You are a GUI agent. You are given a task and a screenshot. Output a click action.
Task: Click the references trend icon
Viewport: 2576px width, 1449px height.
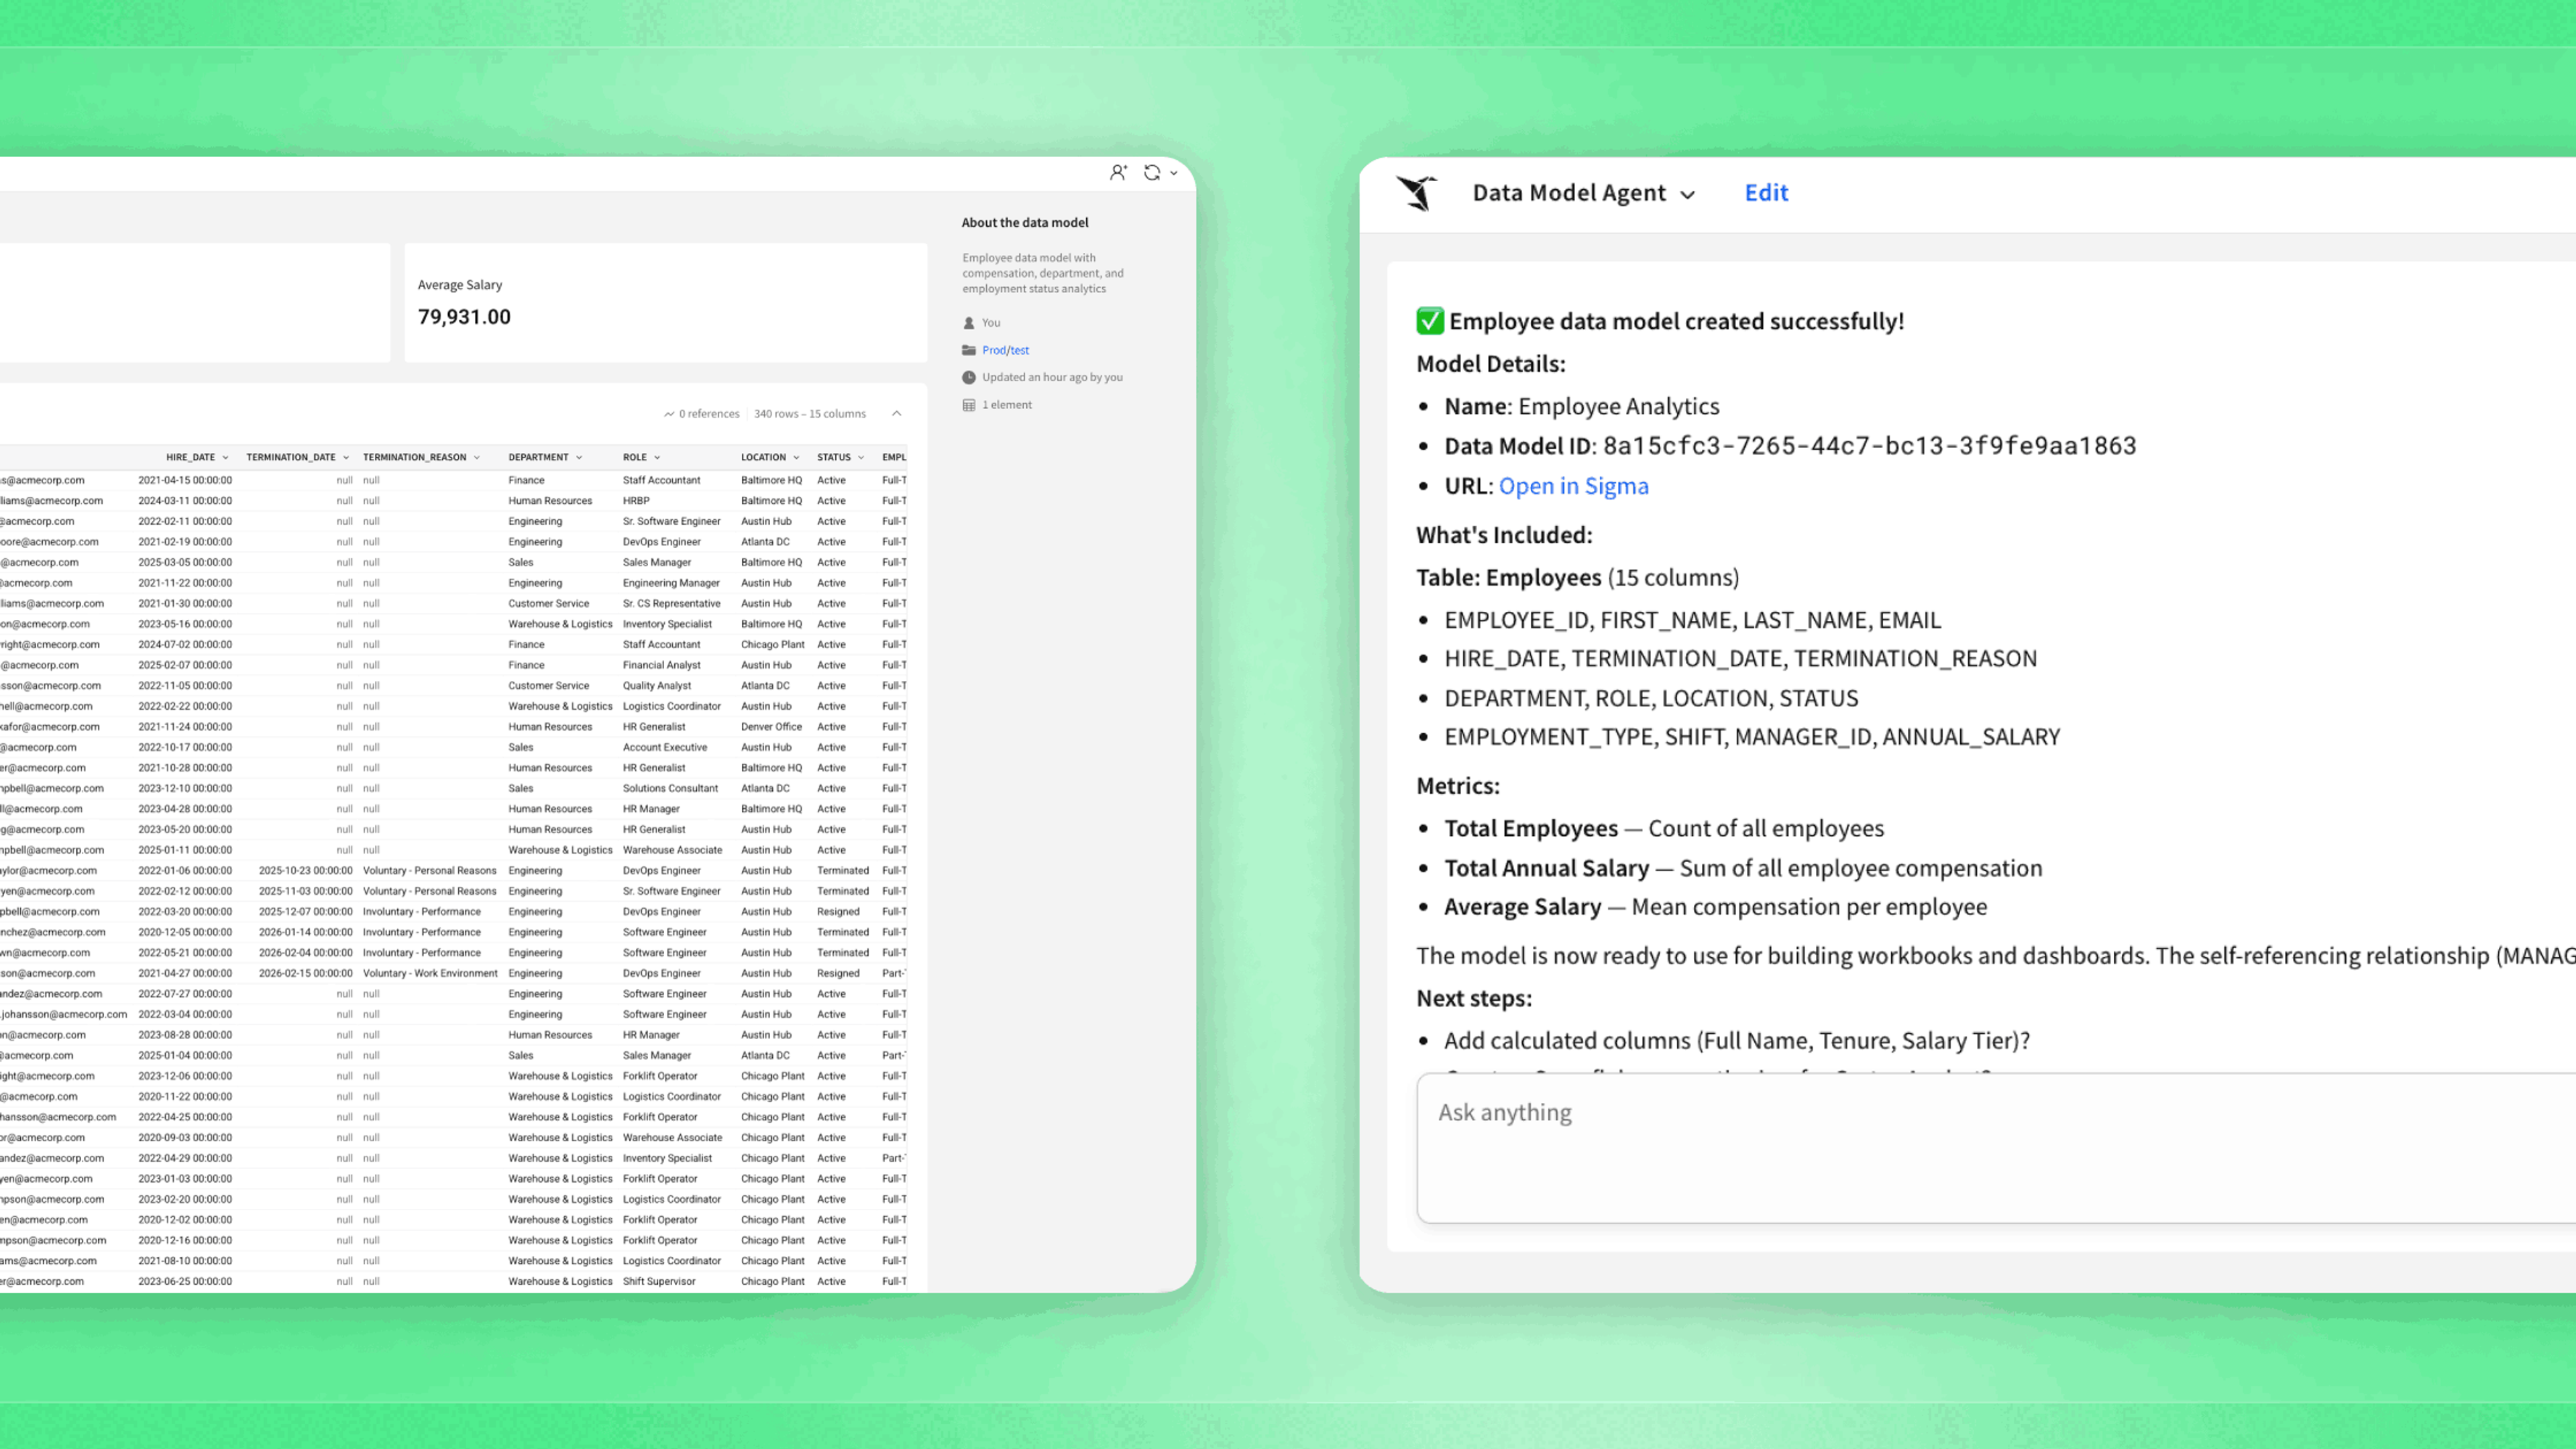[x=669, y=414]
